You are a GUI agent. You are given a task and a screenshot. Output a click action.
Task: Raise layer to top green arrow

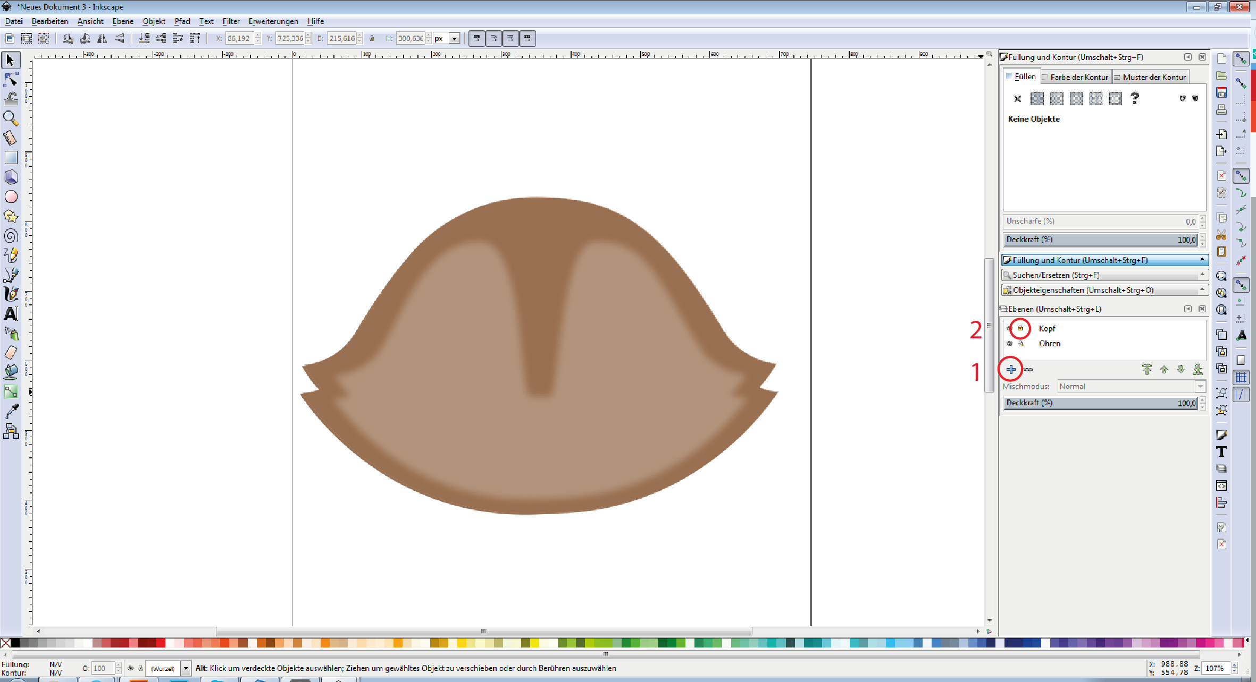pyautogui.click(x=1146, y=369)
